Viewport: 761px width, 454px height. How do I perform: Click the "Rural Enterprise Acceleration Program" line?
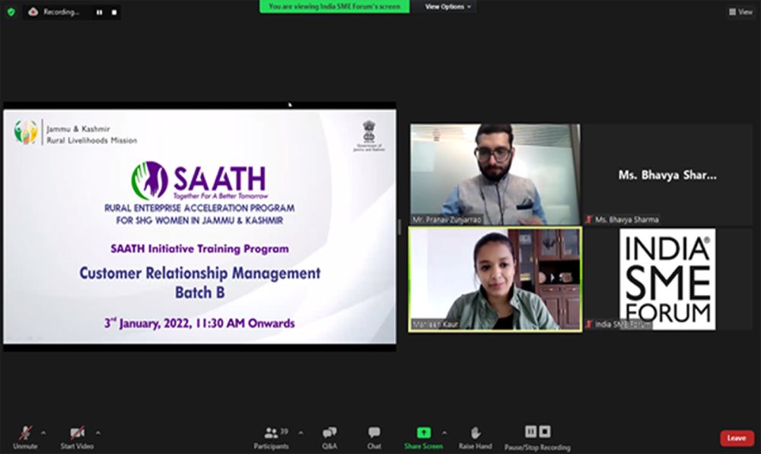[x=199, y=208]
